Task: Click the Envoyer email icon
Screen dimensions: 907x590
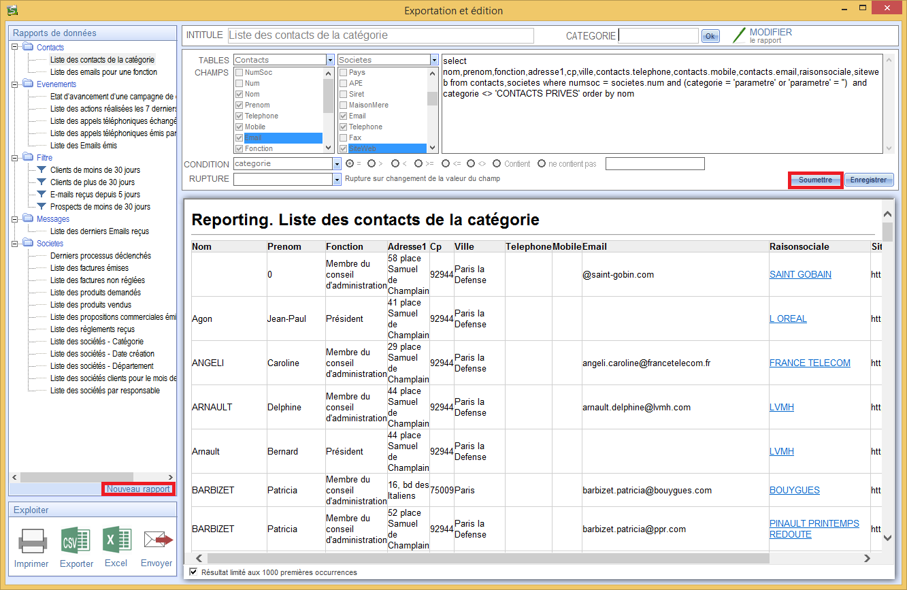Action: (x=158, y=540)
